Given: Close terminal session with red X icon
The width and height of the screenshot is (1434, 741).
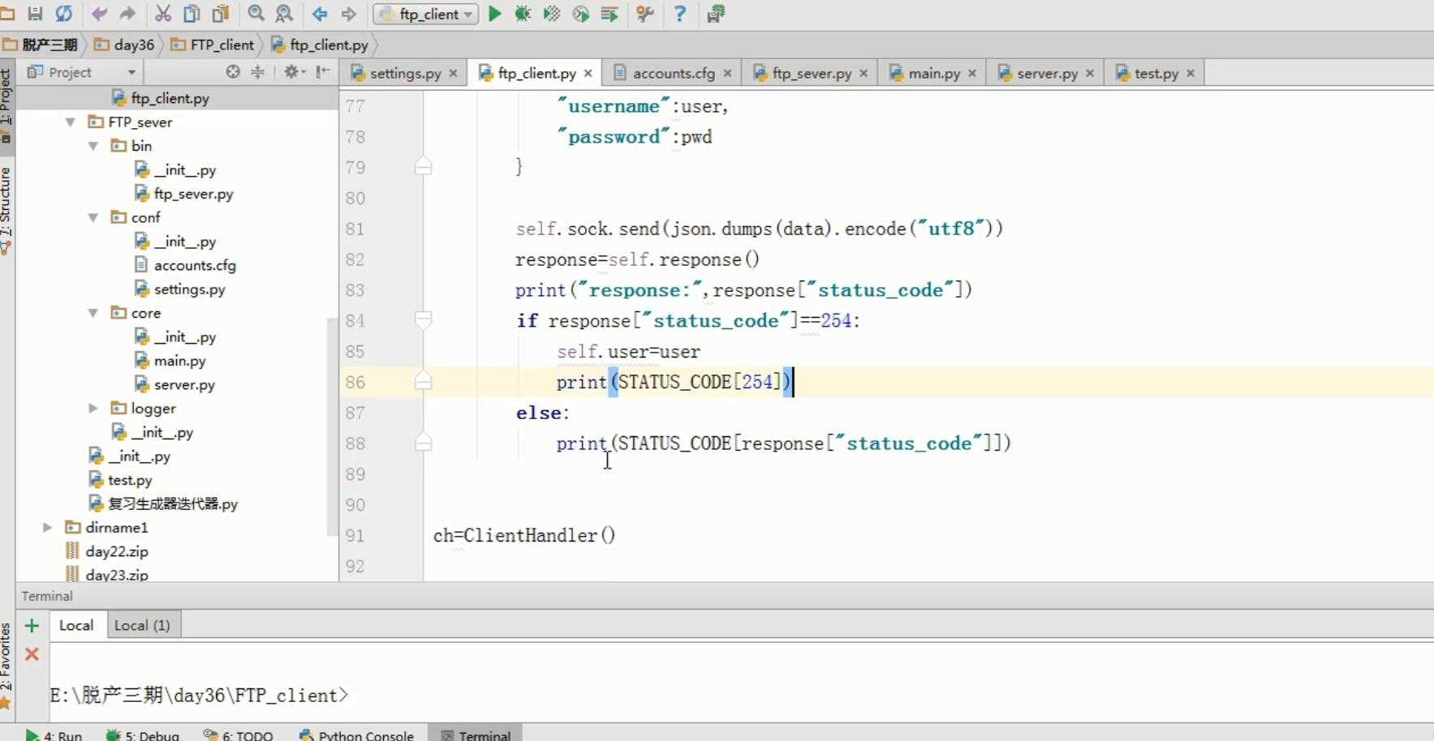Looking at the screenshot, I should click(32, 653).
